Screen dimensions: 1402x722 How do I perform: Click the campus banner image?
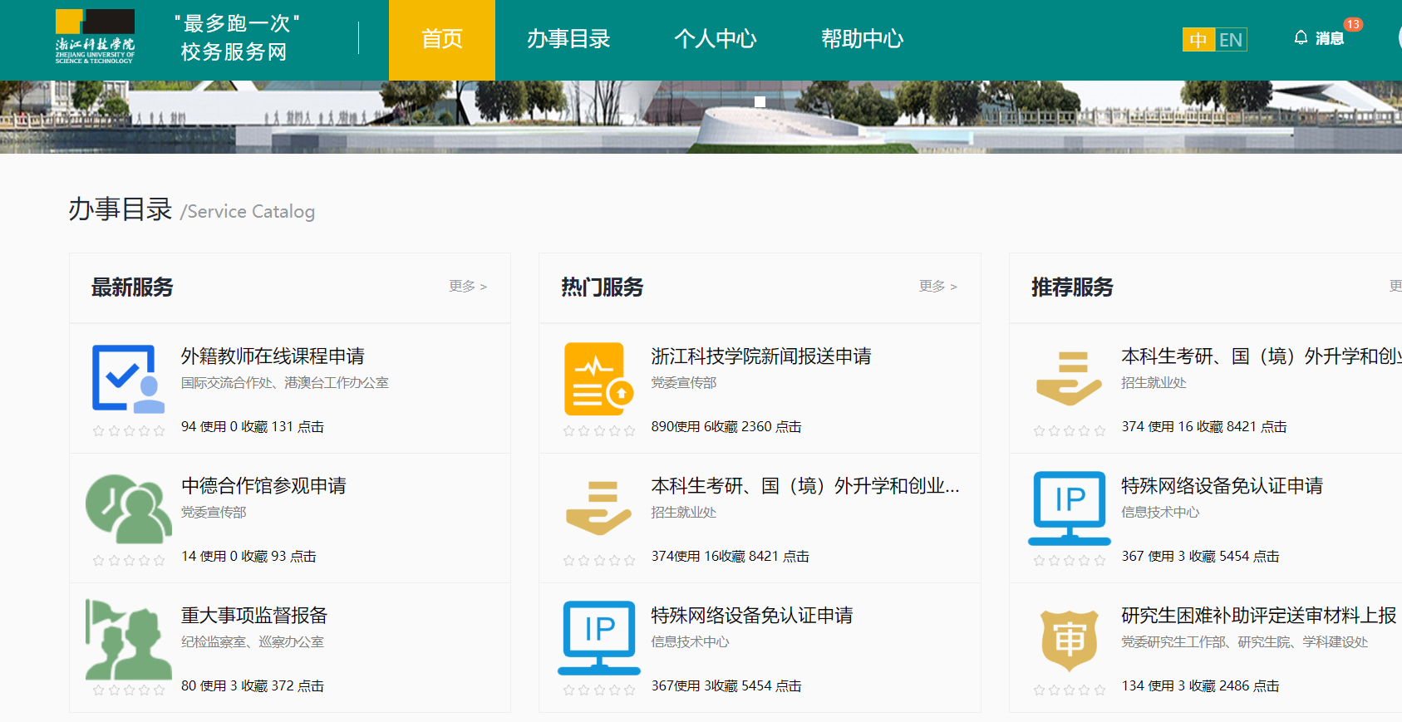click(x=701, y=117)
